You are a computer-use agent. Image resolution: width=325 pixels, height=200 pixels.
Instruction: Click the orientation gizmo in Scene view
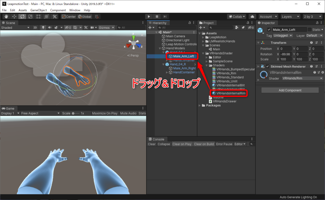coord(134,43)
